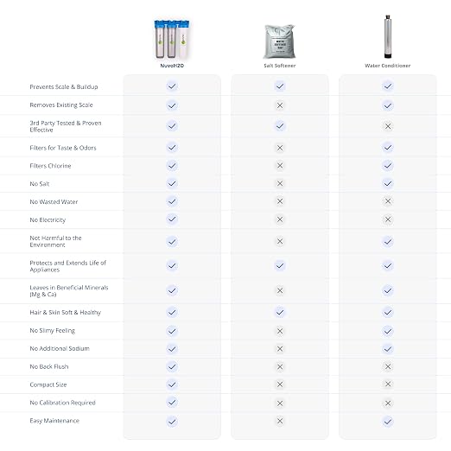This screenshot has height=451, width=451.
Task: Click the Salt Softener bag image
Action: [280, 41]
